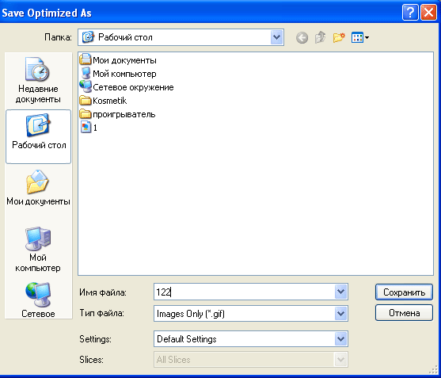Click the Отмена button
Viewport: 441px width, 378px height.
coord(404,313)
